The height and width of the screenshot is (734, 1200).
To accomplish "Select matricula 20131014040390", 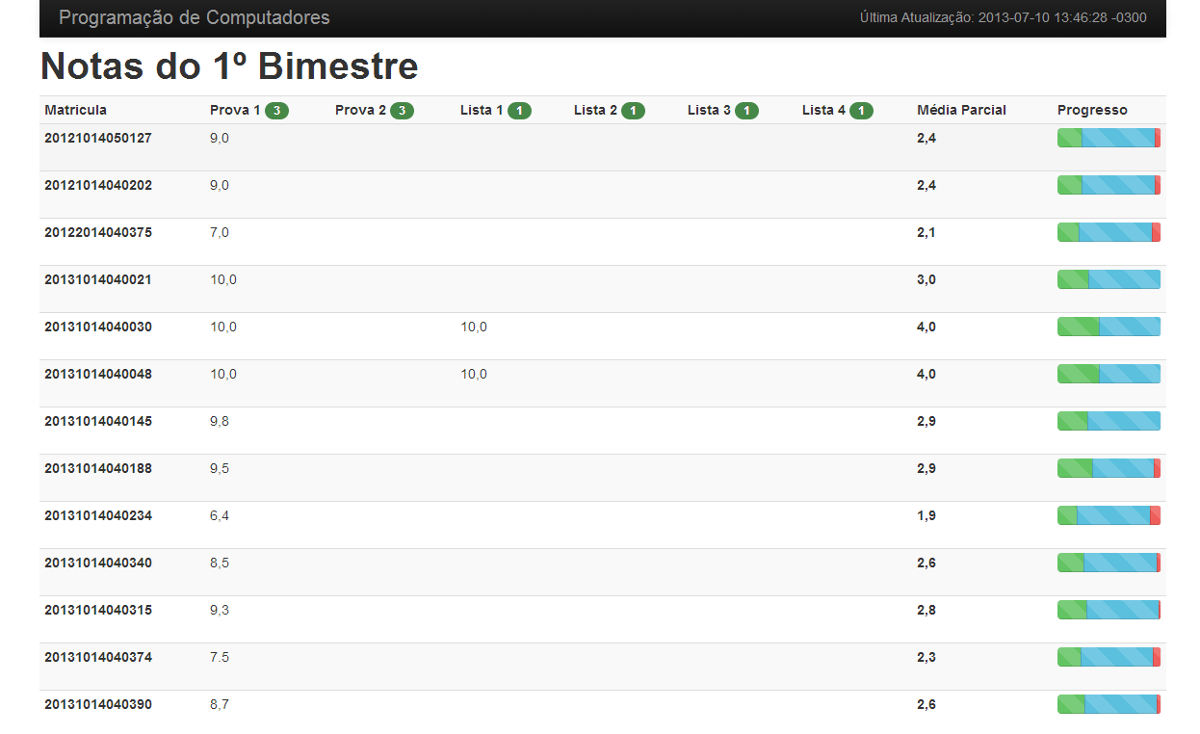I will point(98,704).
